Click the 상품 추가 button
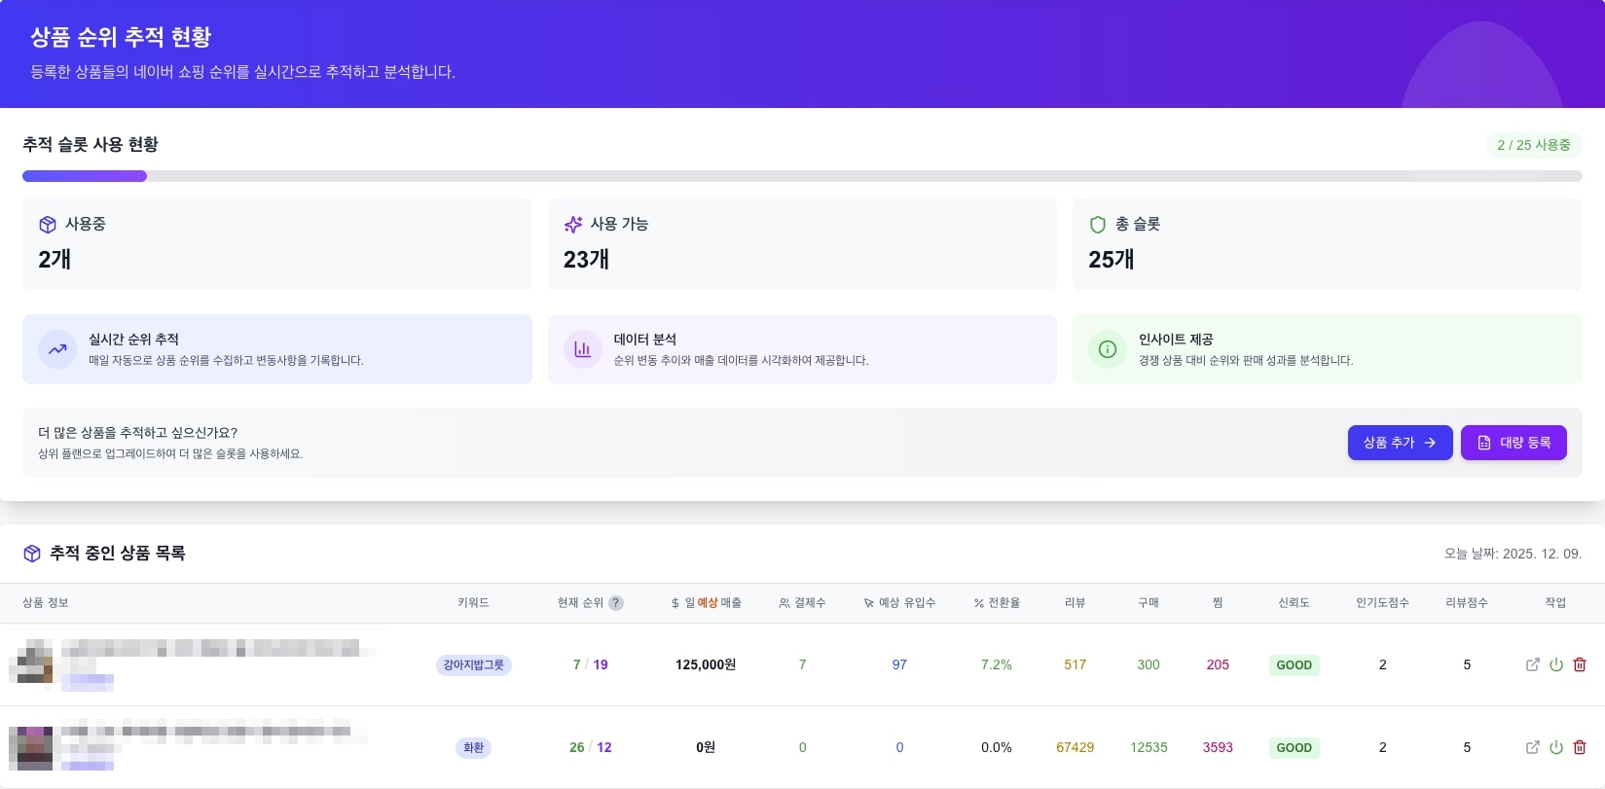The width and height of the screenshot is (1605, 789). 1400,443
